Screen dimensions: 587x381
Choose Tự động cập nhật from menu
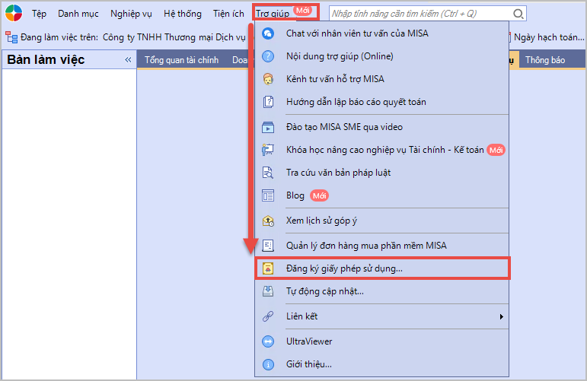[324, 291]
